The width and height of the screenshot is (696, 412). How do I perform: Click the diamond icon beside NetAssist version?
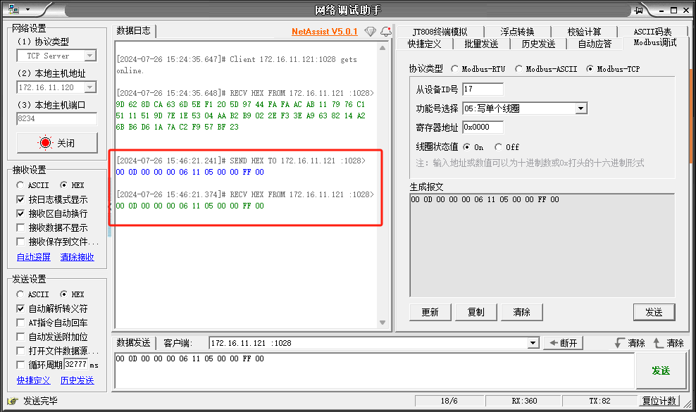pyautogui.click(x=371, y=32)
